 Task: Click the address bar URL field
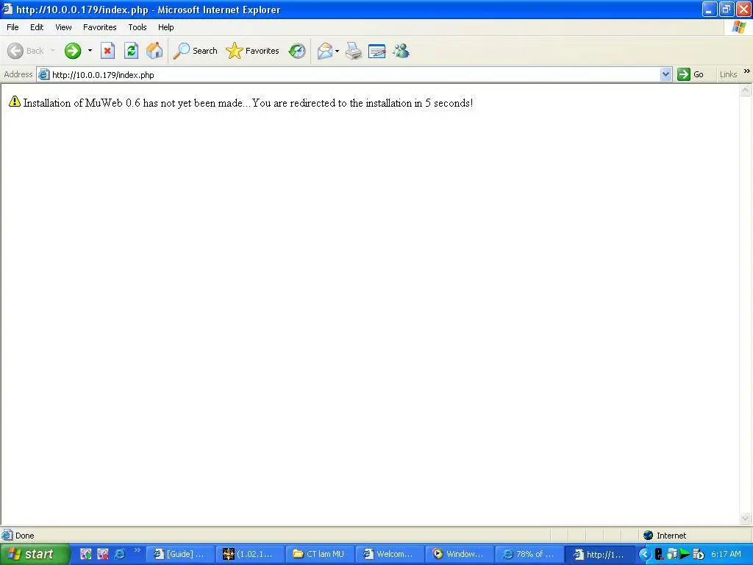[355, 74]
